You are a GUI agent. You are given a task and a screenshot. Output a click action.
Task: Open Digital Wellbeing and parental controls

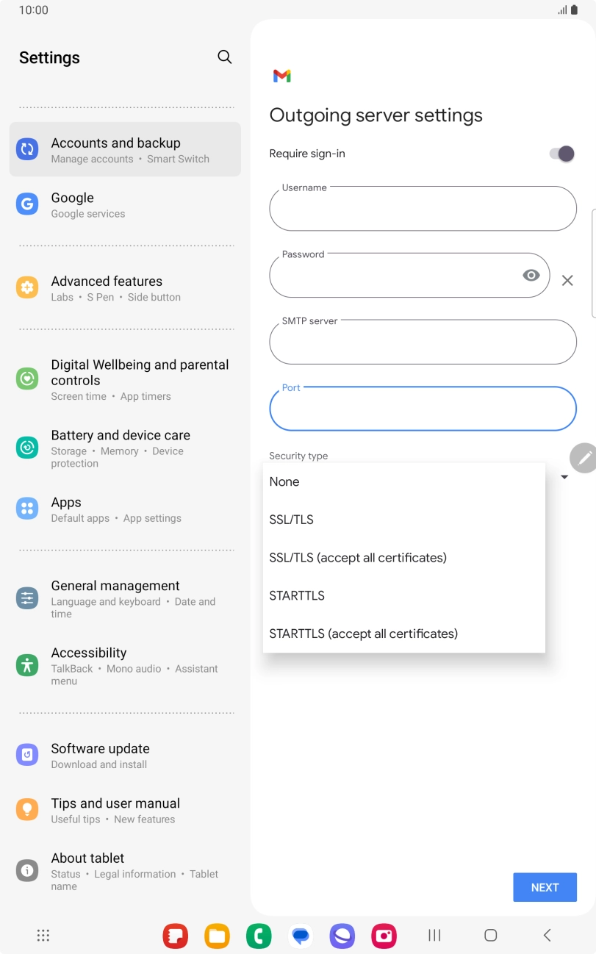(x=125, y=379)
